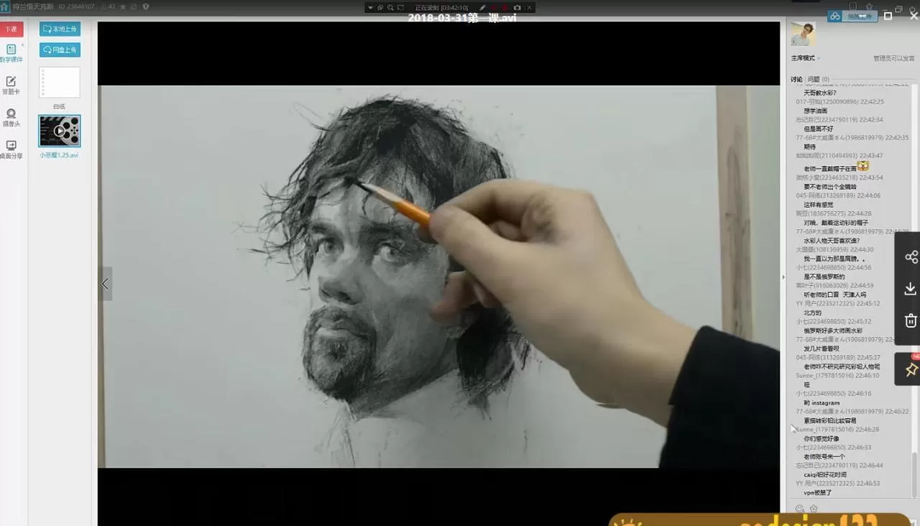
Task: Click the 网盘上传 cloud upload button
Action: (60, 50)
